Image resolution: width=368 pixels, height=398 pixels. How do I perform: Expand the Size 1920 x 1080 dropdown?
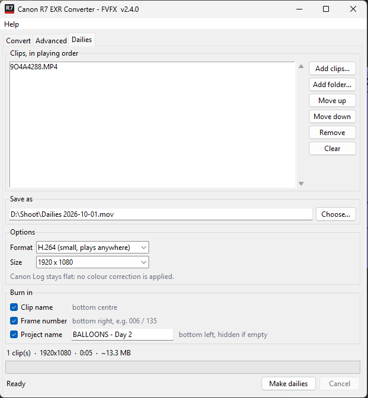click(92, 262)
